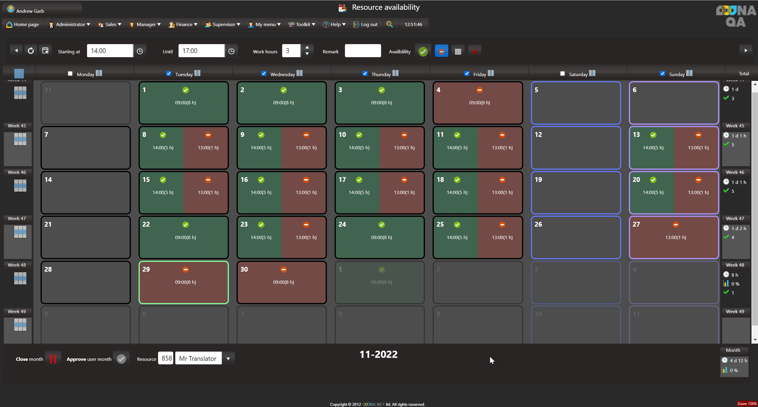758x407 pixels.
Task: Click the green available checkmark icon
Action: tap(423, 52)
